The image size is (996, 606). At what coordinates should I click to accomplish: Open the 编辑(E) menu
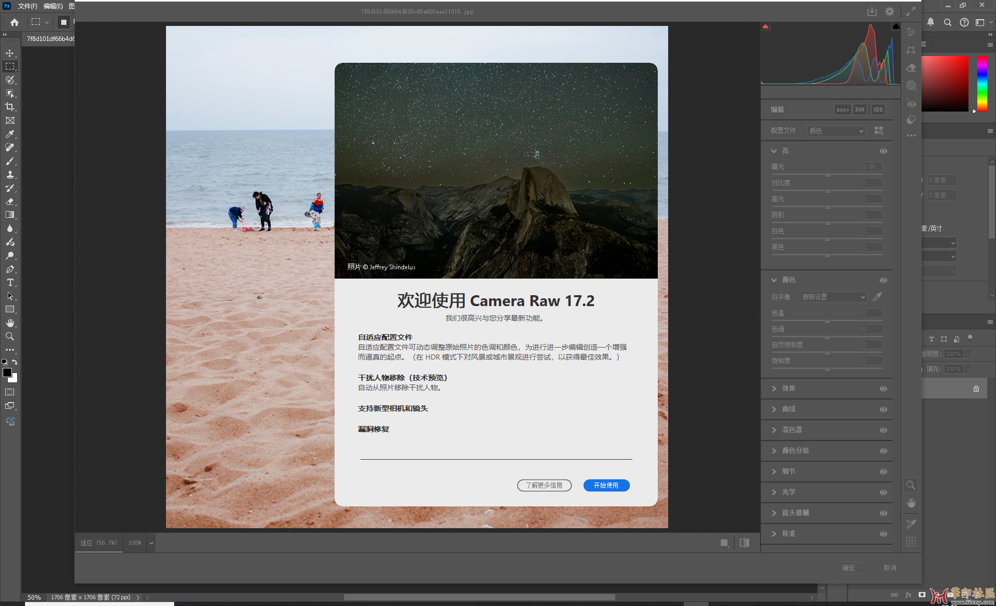coord(53,6)
